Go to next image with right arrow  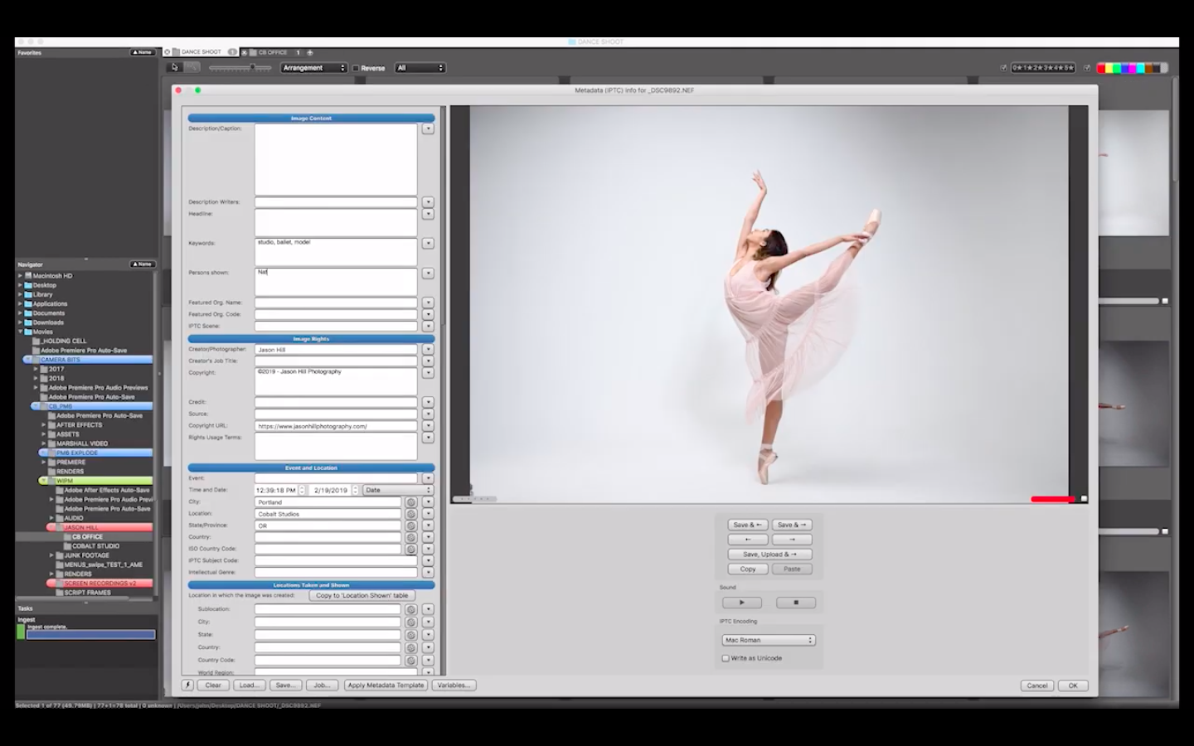point(792,540)
